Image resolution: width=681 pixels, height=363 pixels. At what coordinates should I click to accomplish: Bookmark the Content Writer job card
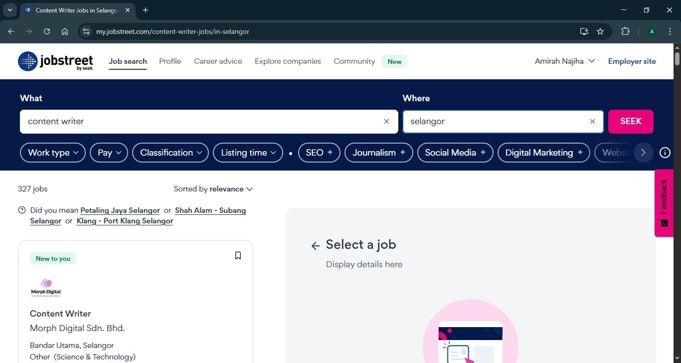point(238,255)
